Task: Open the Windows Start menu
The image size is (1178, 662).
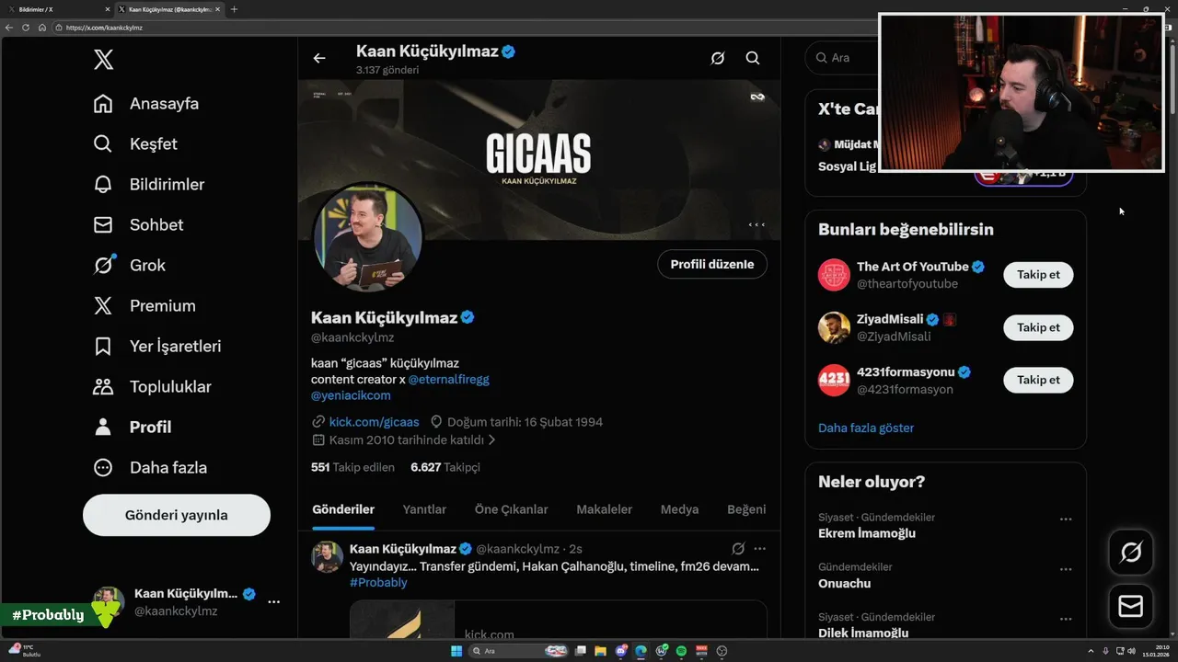Action: coord(456,651)
